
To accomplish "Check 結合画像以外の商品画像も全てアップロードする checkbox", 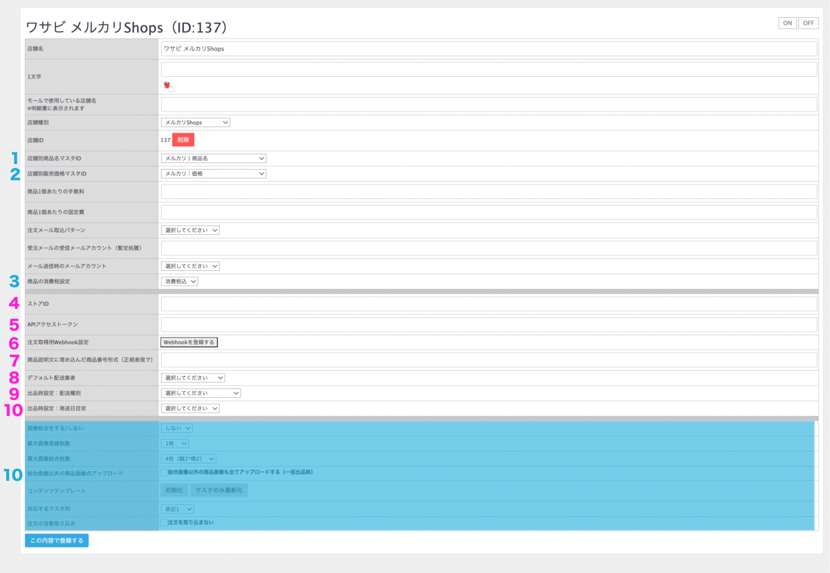I will point(164,472).
